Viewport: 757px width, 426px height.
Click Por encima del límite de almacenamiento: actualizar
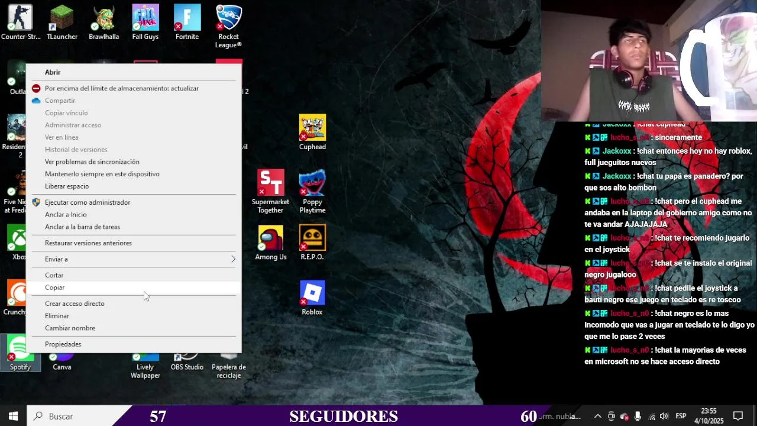[133, 88]
